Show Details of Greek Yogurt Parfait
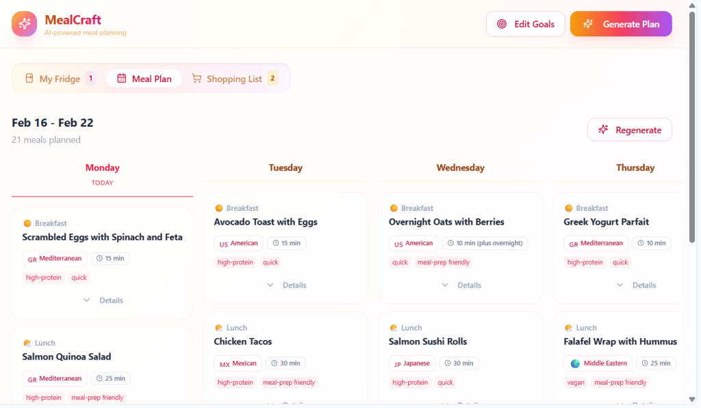701x408 pixels. coord(636,285)
